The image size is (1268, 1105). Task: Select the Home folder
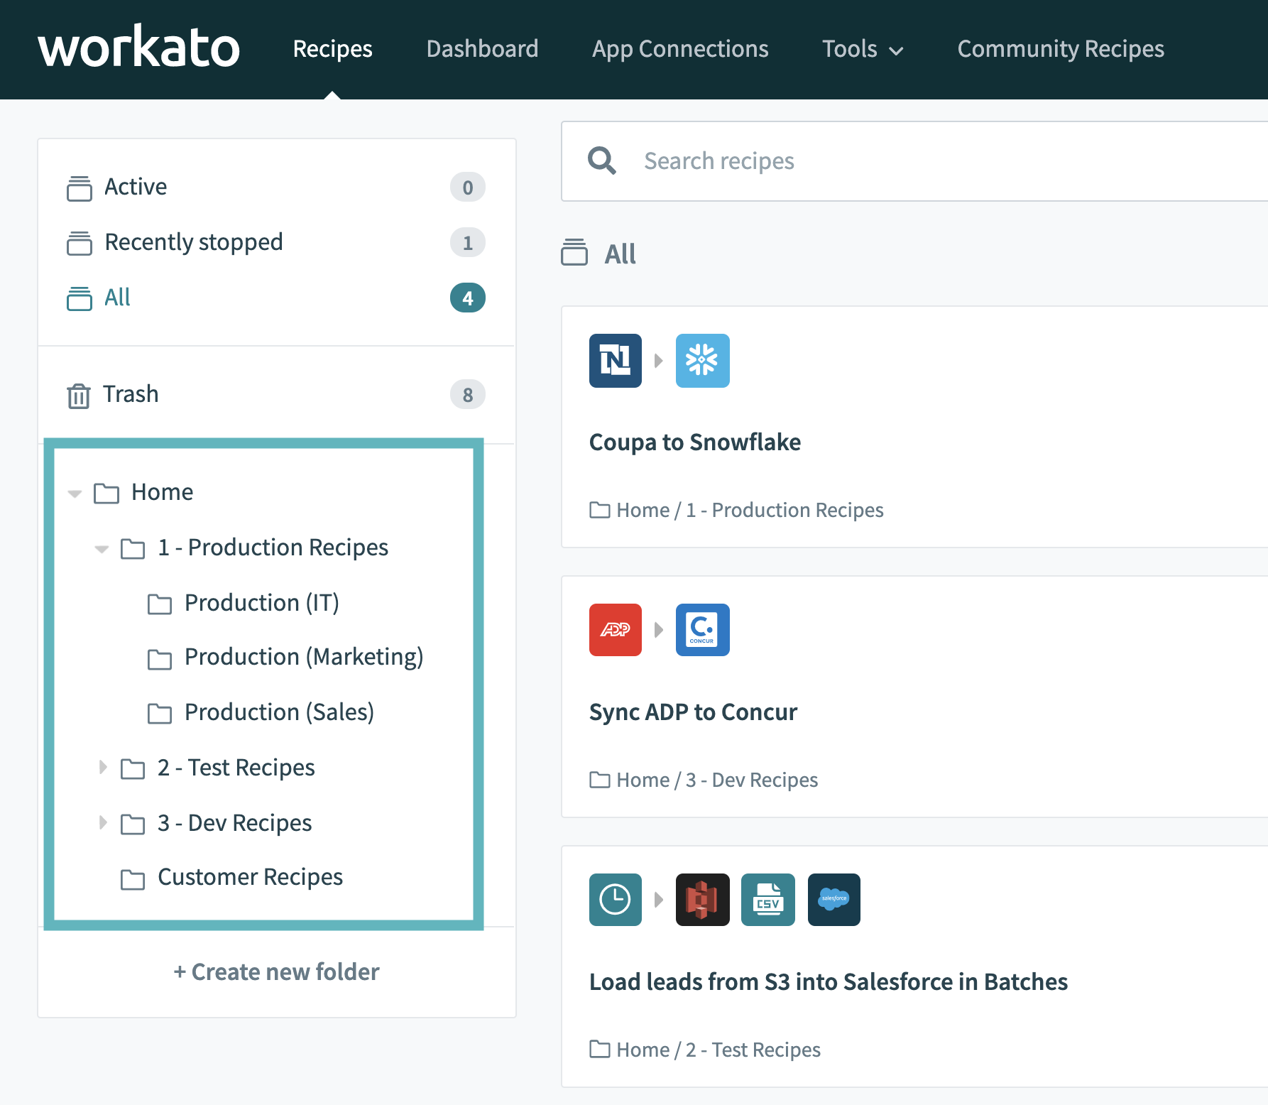click(162, 492)
